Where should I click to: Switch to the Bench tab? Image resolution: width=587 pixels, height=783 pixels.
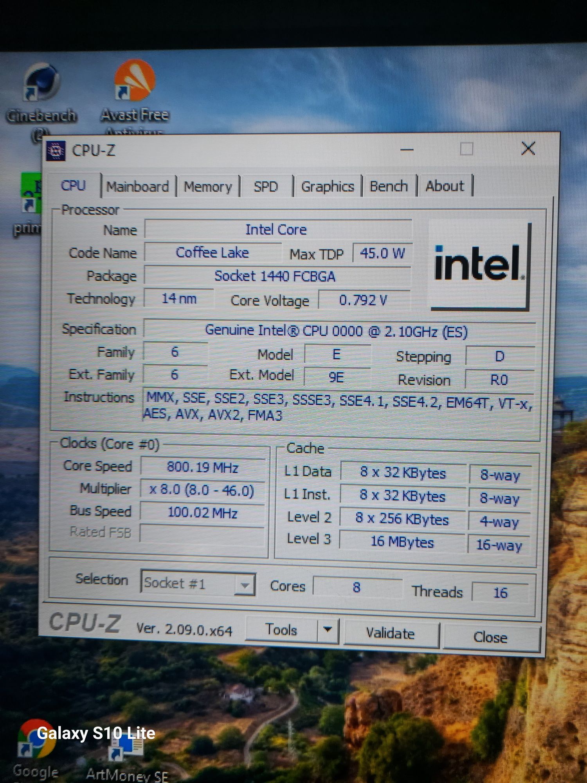click(389, 186)
